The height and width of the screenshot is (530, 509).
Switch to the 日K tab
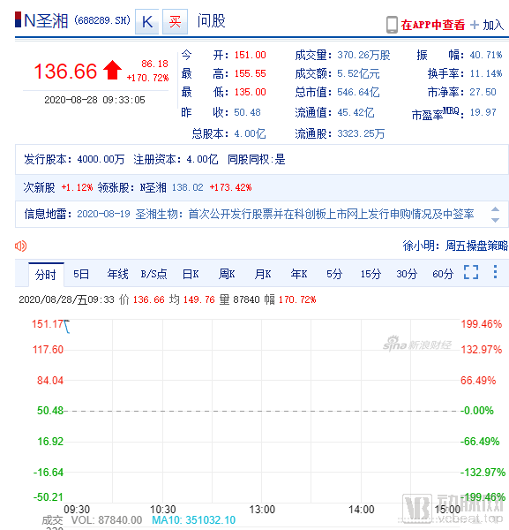click(191, 274)
